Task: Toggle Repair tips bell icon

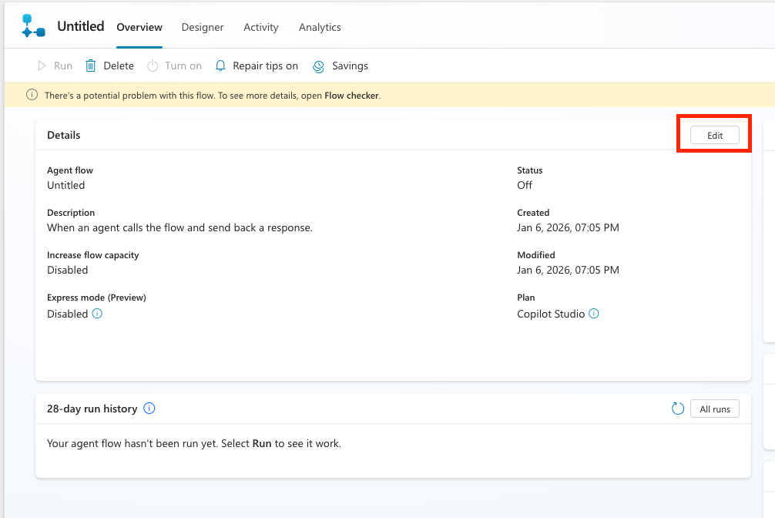Action: click(x=220, y=66)
